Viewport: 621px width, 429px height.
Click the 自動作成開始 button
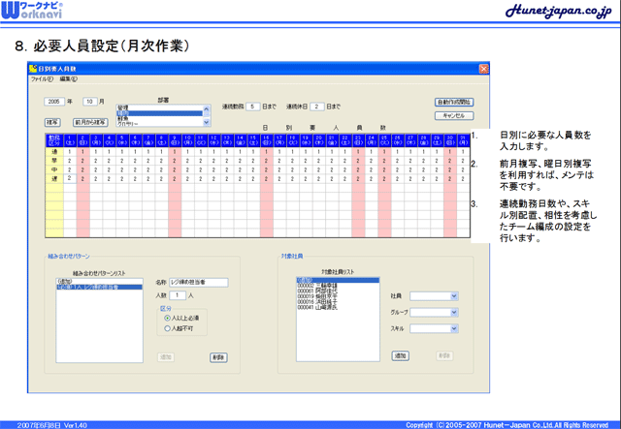(453, 101)
